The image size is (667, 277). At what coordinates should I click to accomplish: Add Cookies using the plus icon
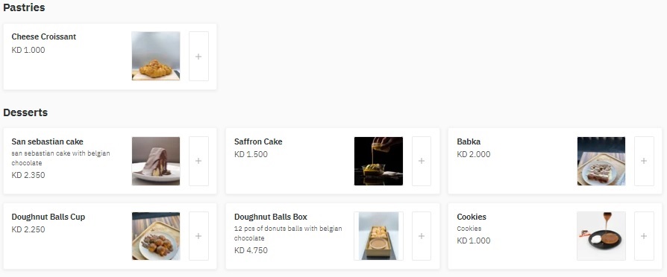coord(644,236)
